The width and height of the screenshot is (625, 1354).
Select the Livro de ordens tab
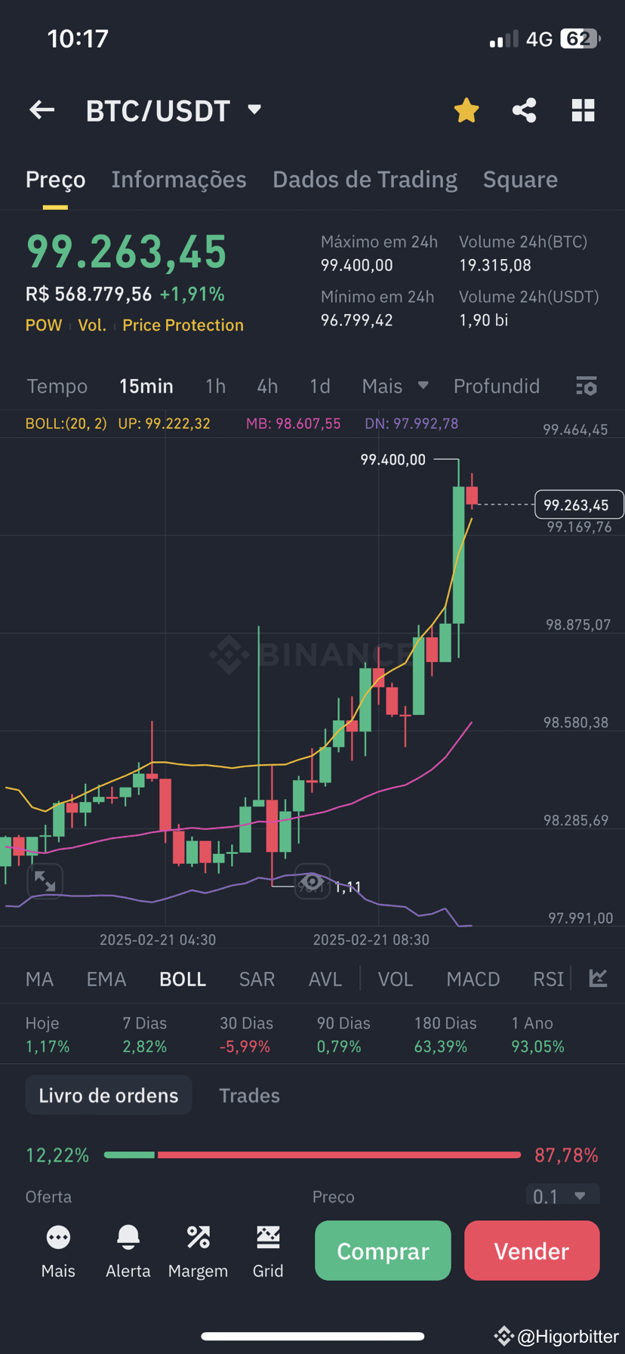pos(109,1095)
